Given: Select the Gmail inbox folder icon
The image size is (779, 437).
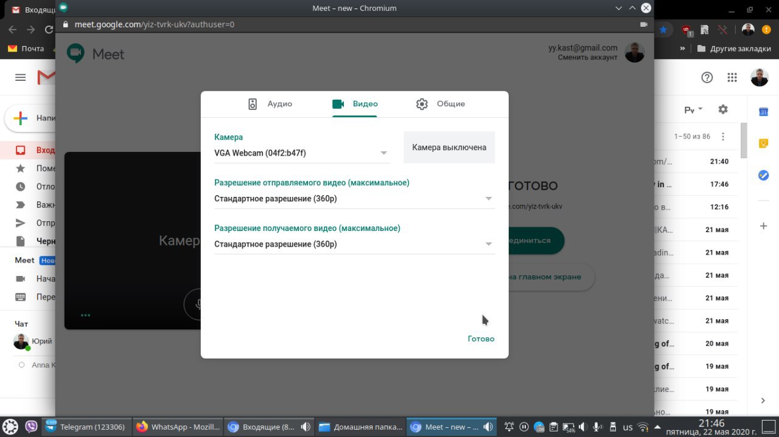Looking at the screenshot, I should click(x=21, y=150).
